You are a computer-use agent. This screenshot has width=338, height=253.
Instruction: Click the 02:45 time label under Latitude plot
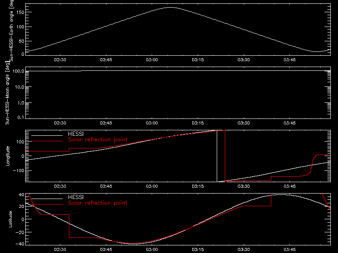[106, 250]
